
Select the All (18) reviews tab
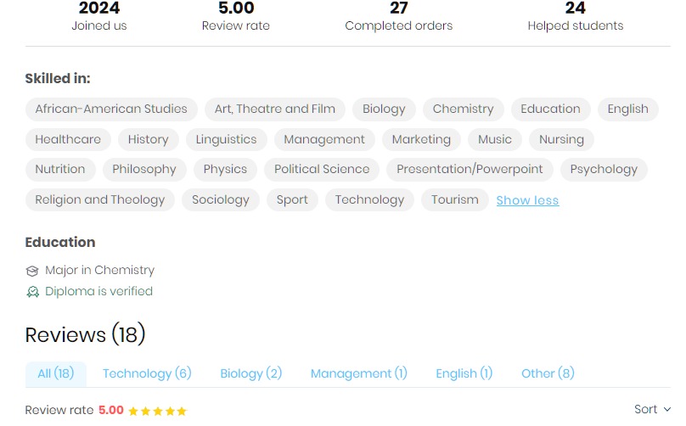(56, 373)
